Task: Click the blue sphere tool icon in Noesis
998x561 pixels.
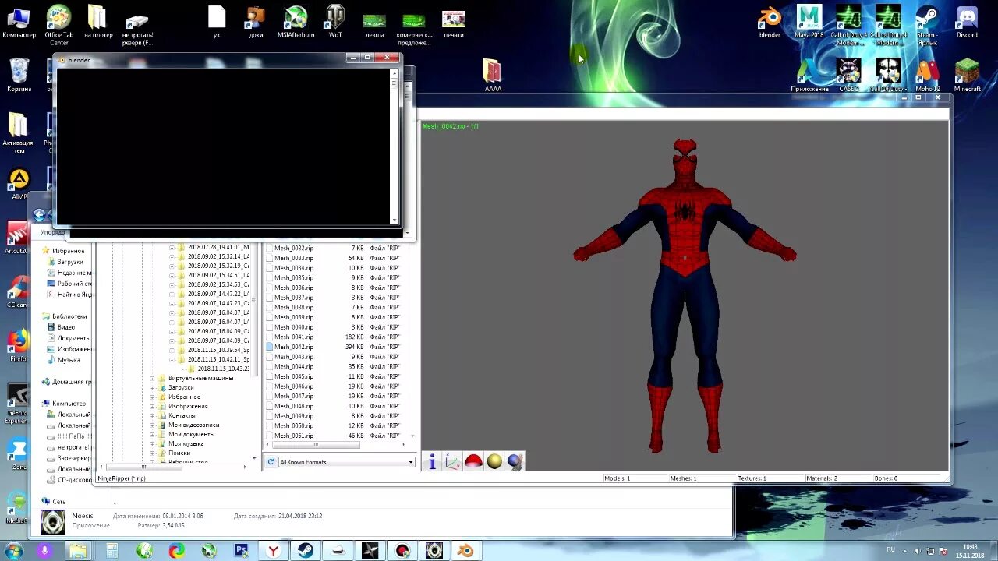Action: 515,462
